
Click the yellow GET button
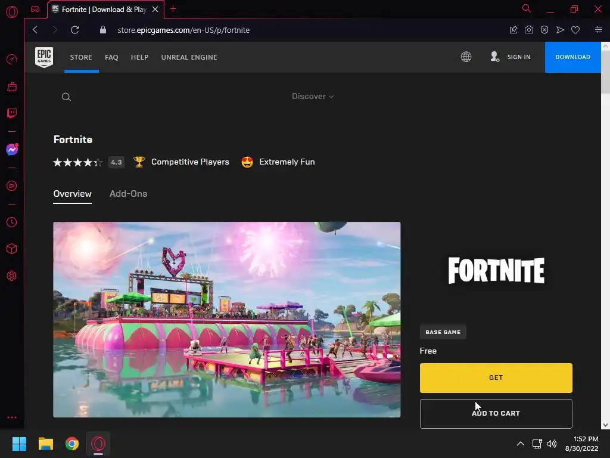point(496,377)
